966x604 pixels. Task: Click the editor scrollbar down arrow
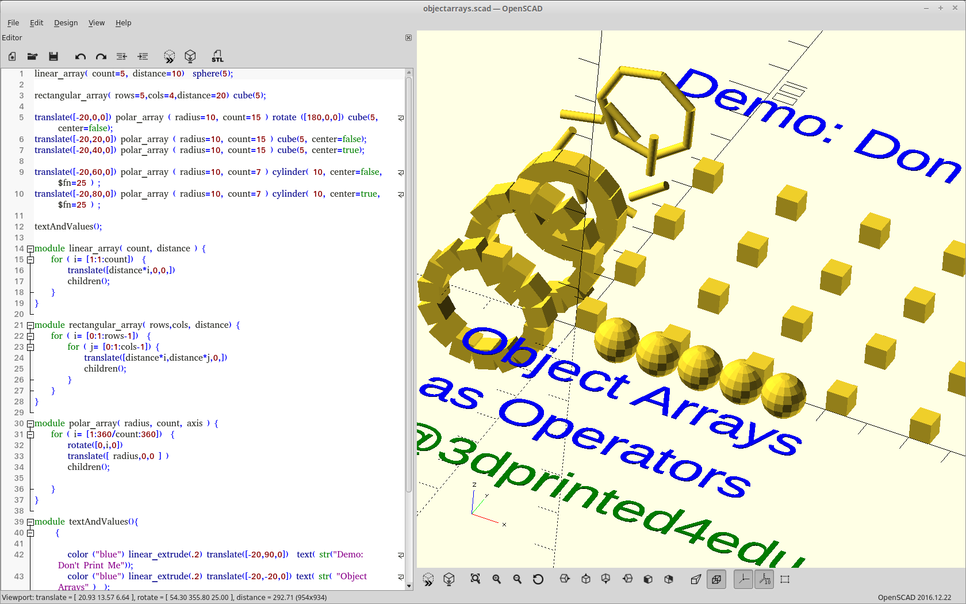[x=409, y=587]
